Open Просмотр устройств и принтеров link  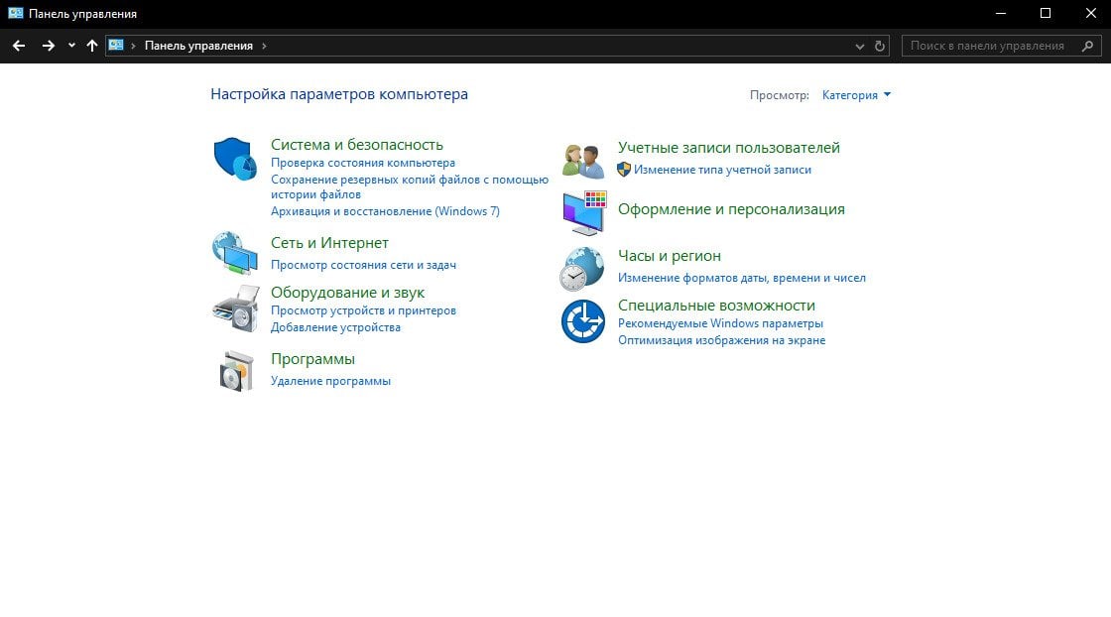pyautogui.click(x=363, y=310)
